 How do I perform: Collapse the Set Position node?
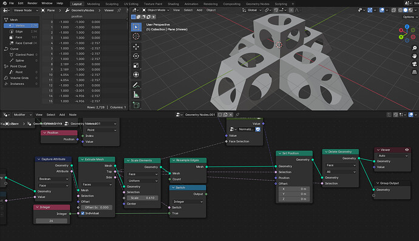(279, 153)
